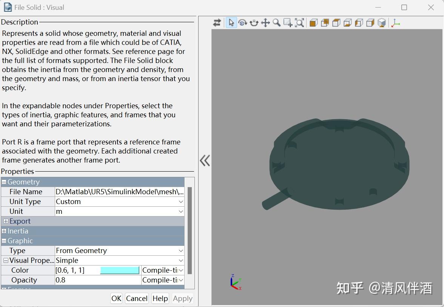Click the XYZ axis triad in viewport
This screenshot has height=307, width=444.
point(236,282)
